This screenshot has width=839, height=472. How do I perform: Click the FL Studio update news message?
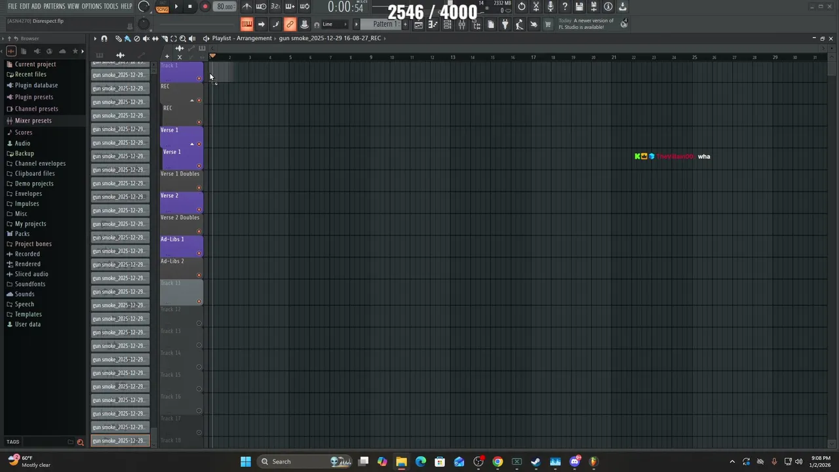[x=586, y=24]
